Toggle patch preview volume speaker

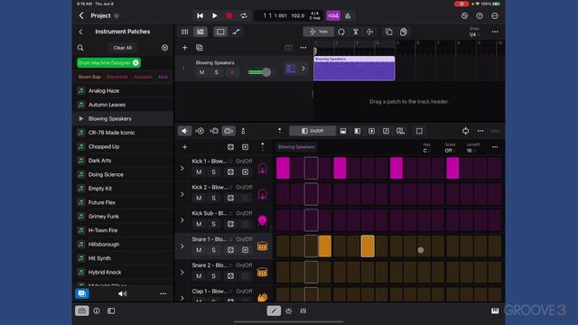123,293
